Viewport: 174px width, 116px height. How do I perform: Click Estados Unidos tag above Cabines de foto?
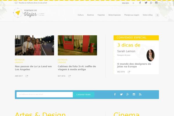coord(62,61)
